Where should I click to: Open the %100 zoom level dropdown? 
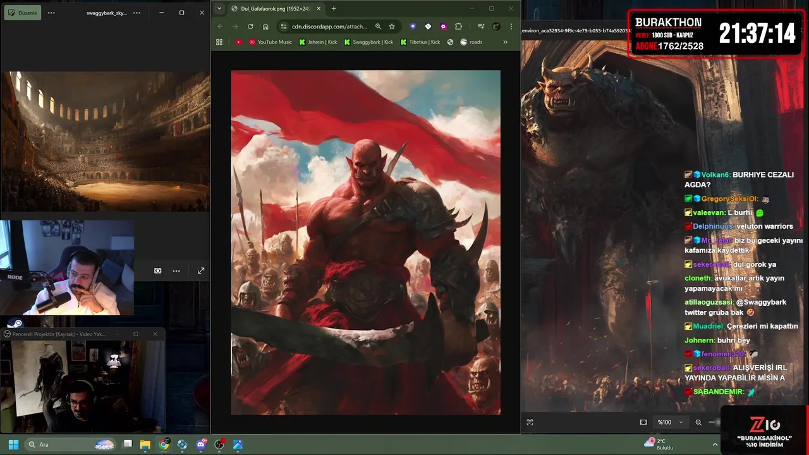670,422
